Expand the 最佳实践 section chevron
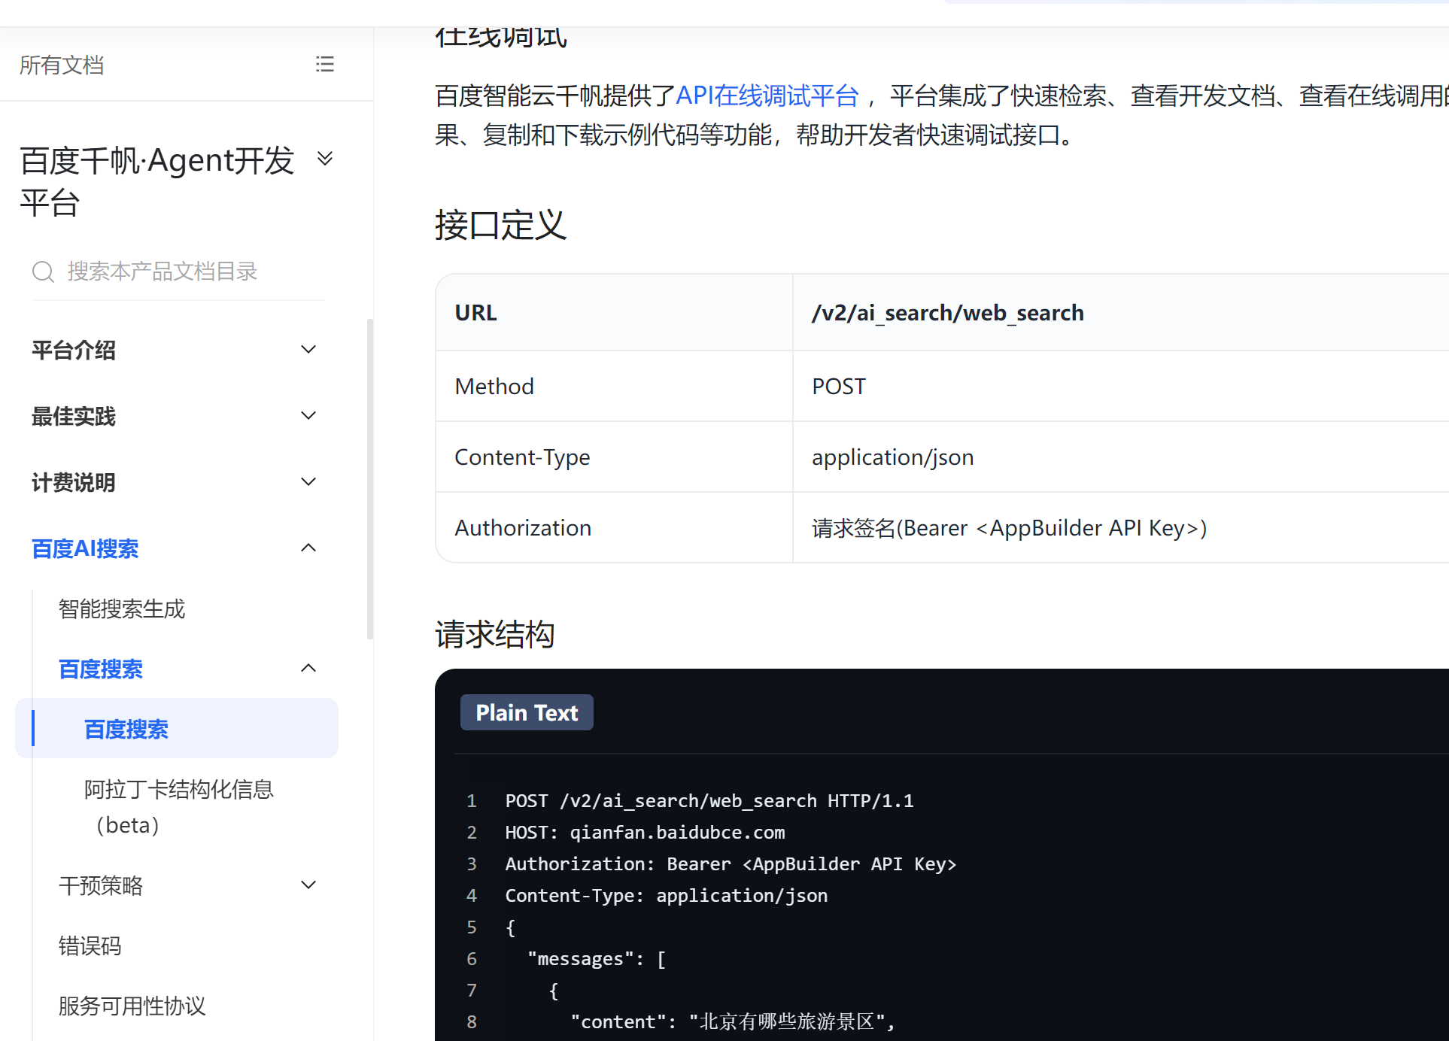Viewport: 1449px width, 1041px height. click(x=308, y=416)
